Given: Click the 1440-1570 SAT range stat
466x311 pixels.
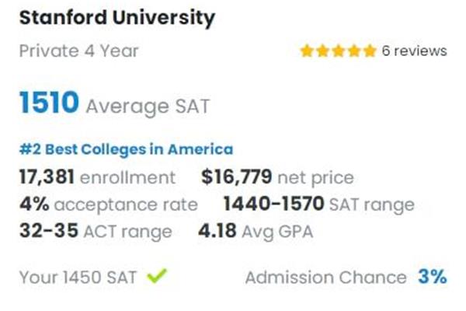Looking at the screenshot, I should 319,204.
